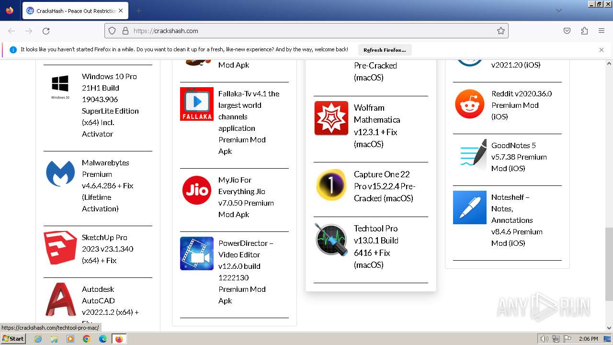The height and width of the screenshot is (345, 613).
Task: Open the Autodesk AutoCAD icon
Action: tap(60, 299)
